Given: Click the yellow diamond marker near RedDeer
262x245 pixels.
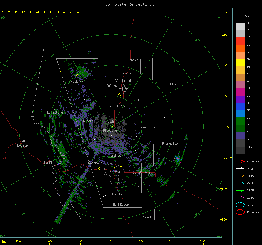Looking at the screenshot, I should (x=120, y=95).
